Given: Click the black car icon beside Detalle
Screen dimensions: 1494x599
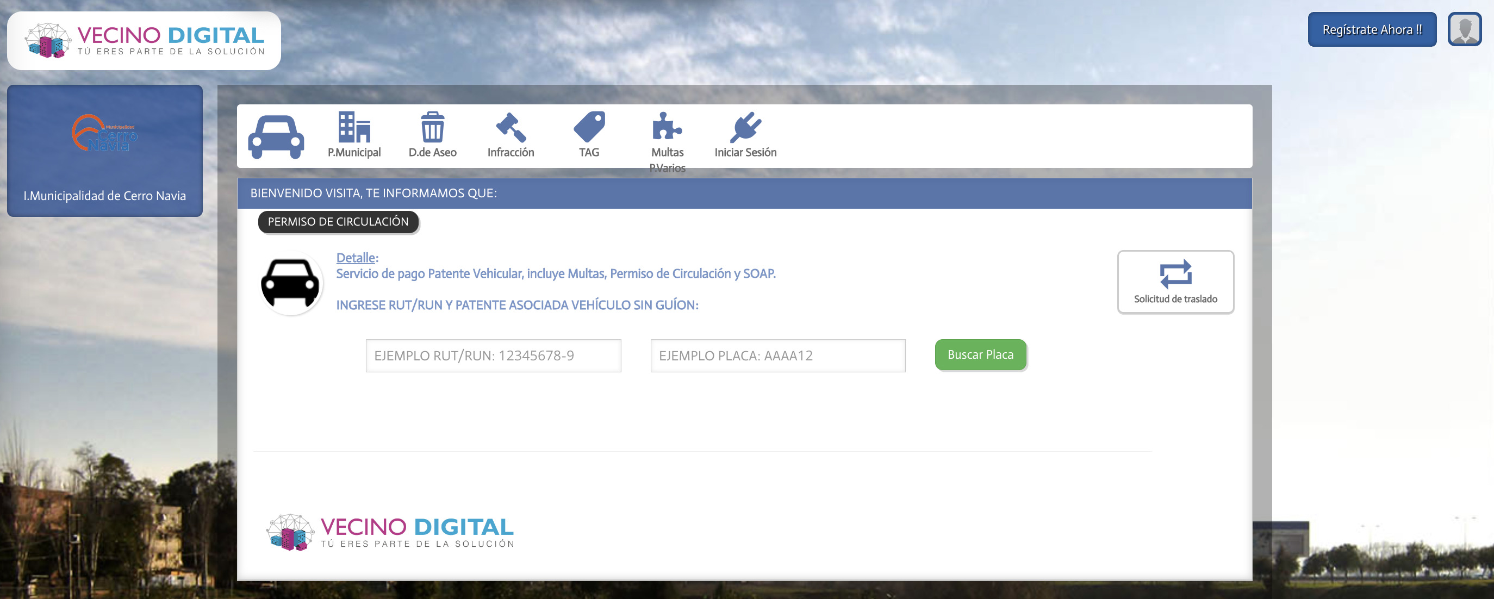Looking at the screenshot, I should [x=290, y=284].
